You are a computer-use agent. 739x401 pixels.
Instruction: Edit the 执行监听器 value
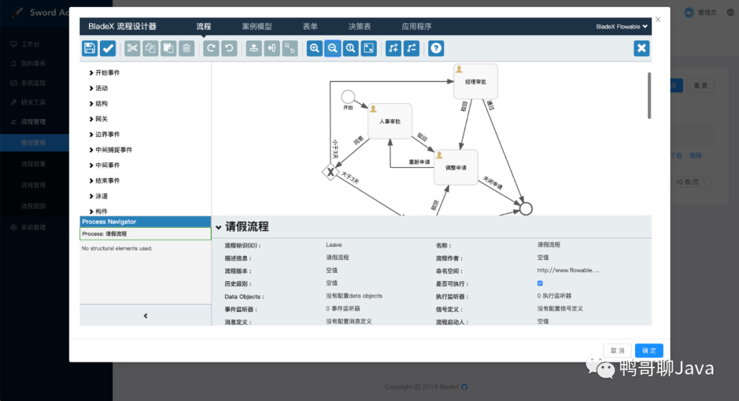click(554, 296)
